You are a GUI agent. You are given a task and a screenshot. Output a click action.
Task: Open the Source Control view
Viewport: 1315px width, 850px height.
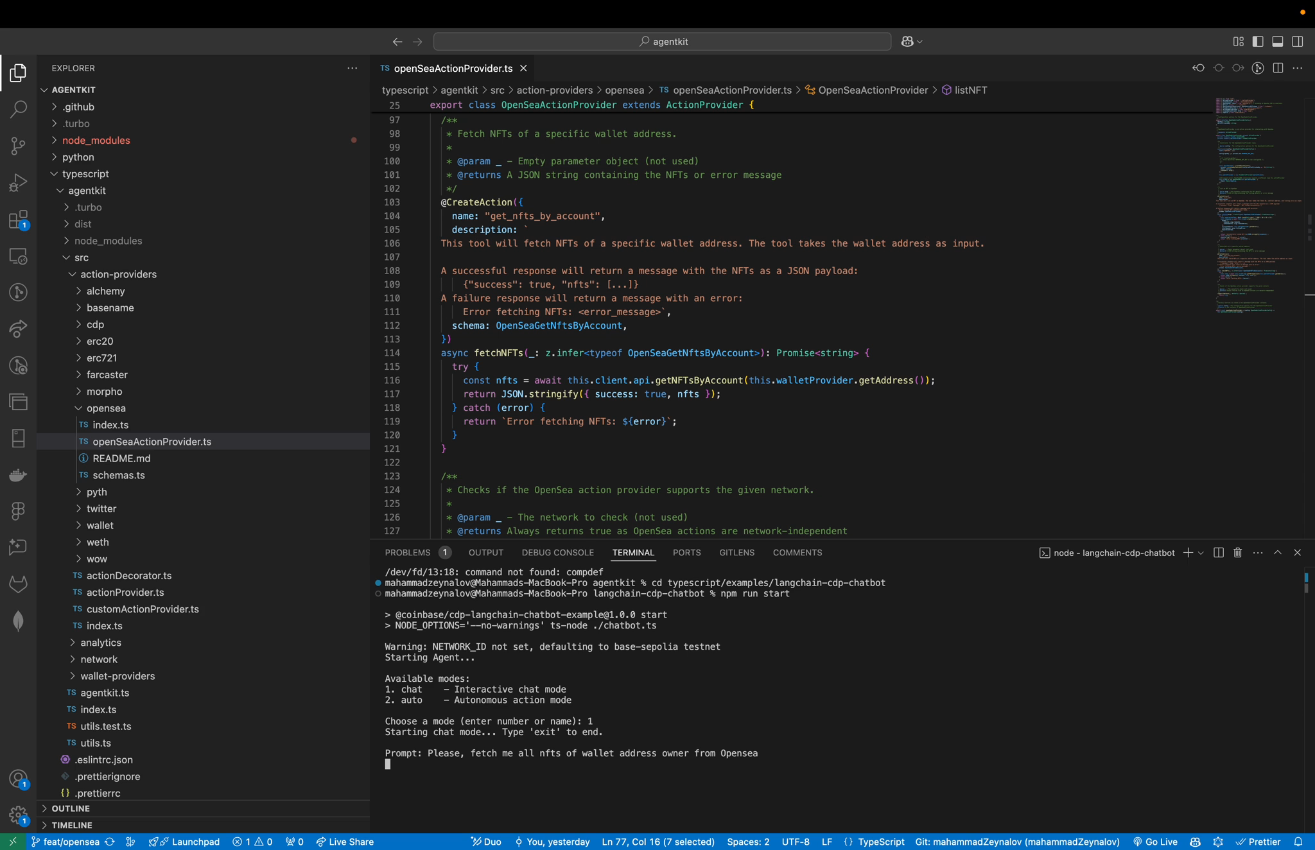click(x=18, y=146)
